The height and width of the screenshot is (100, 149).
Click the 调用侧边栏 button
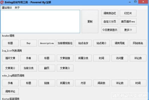110,13
